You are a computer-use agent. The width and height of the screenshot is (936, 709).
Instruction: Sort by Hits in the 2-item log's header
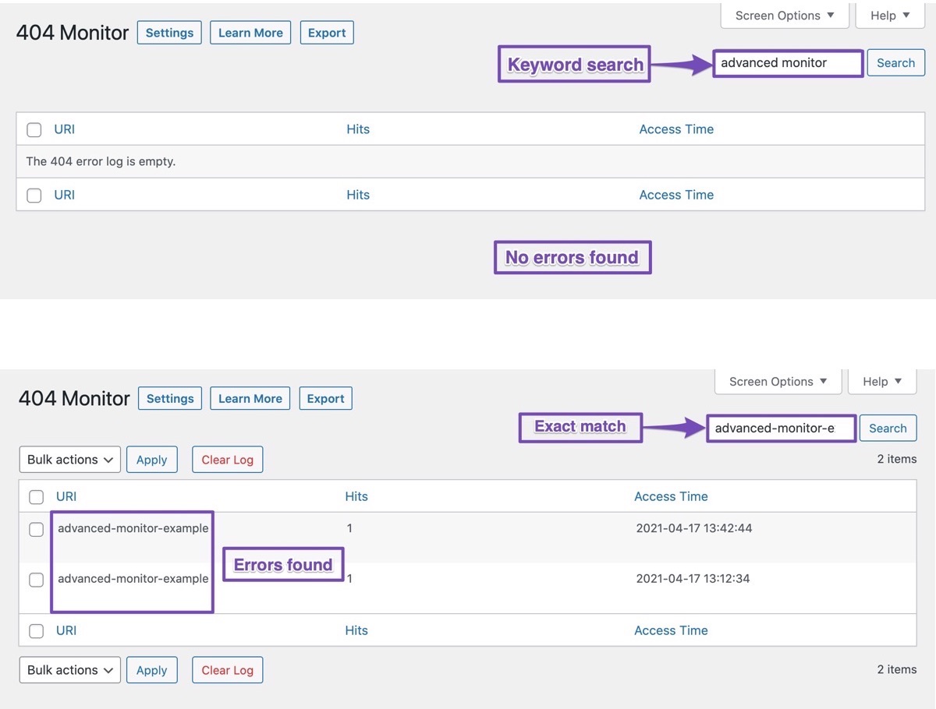pos(356,496)
